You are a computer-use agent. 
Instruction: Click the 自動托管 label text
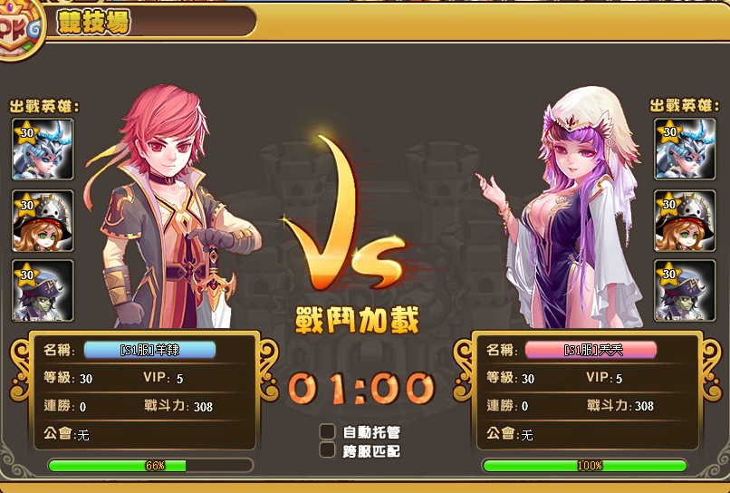371,432
